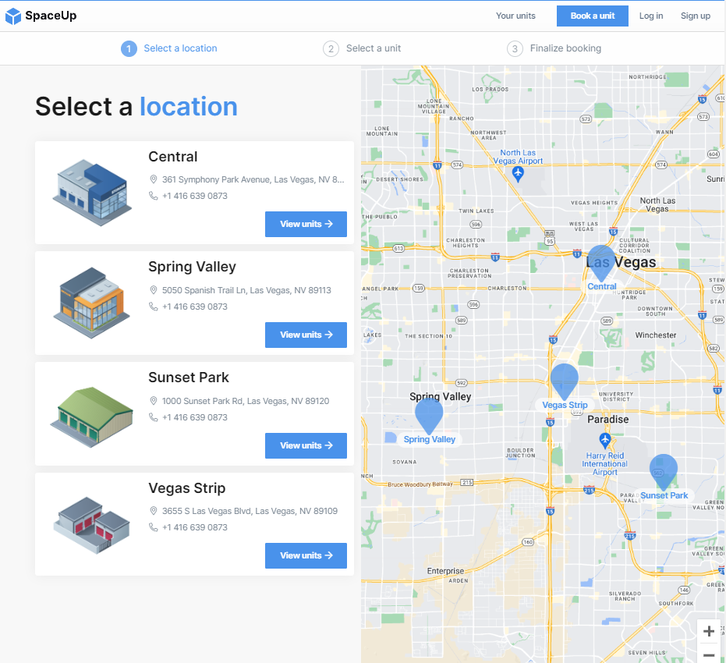The image size is (726, 663).
Task: Click the step 2 numbered circle
Action: click(331, 48)
